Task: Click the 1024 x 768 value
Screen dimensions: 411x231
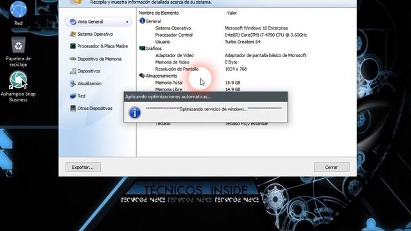Action: point(236,69)
